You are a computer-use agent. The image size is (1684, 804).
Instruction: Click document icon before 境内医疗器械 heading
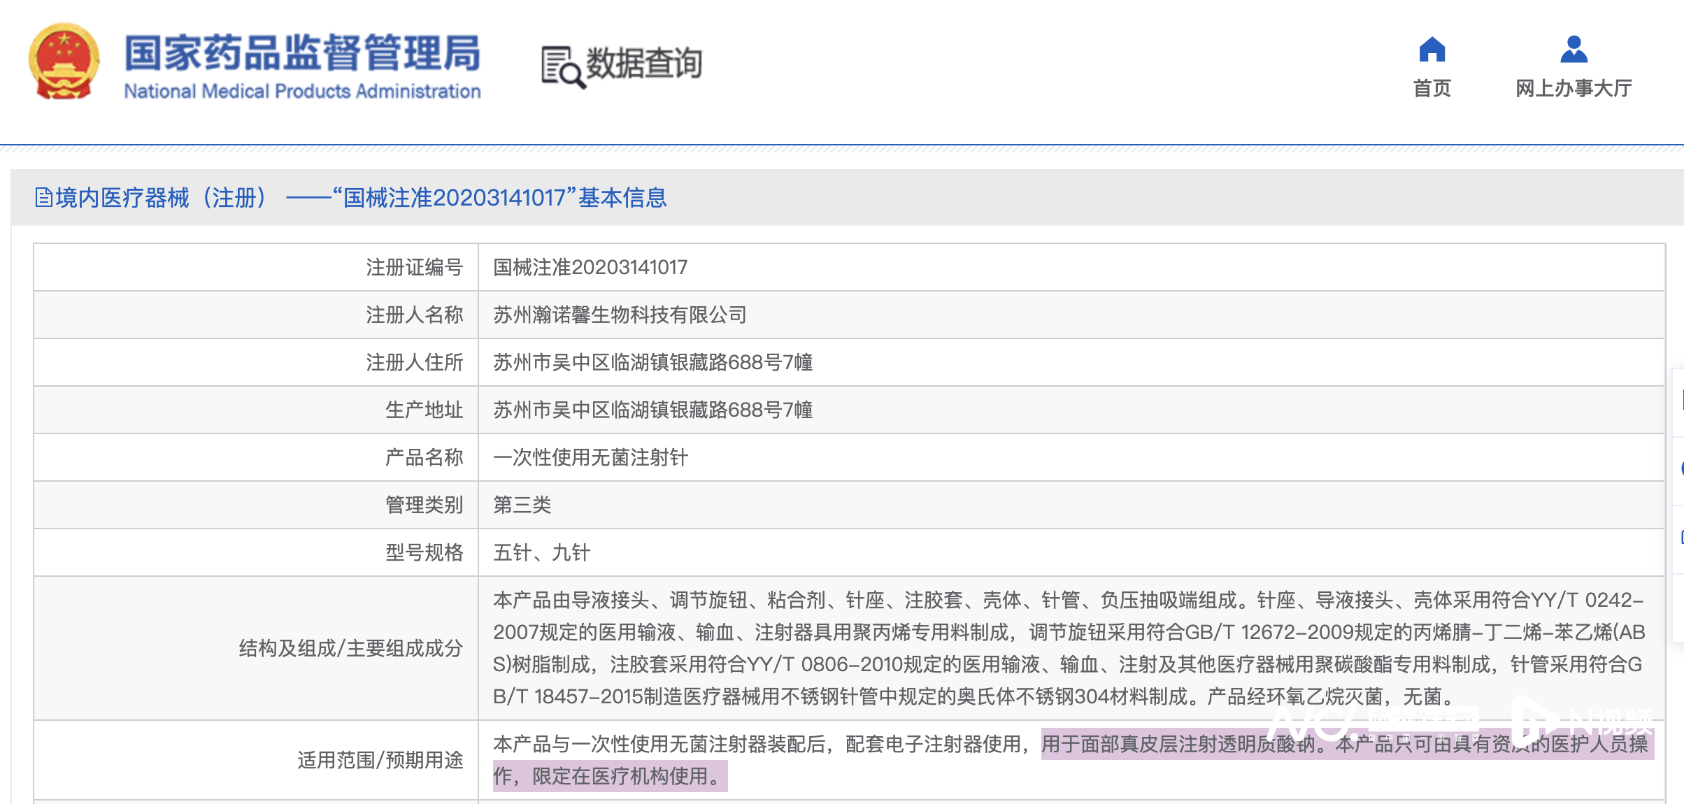(43, 198)
